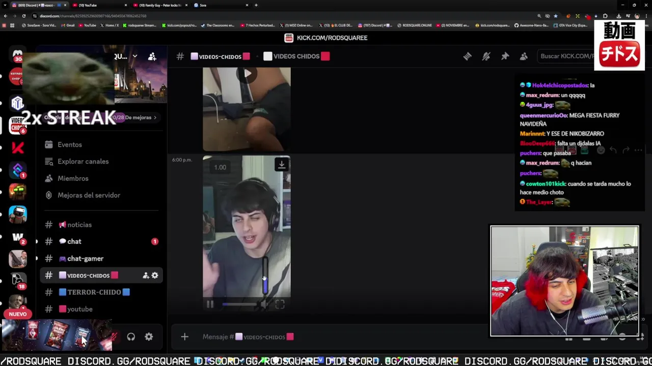This screenshot has height=366, width=652.
Task: Open Mejoras del servidor
Action: pos(101,195)
